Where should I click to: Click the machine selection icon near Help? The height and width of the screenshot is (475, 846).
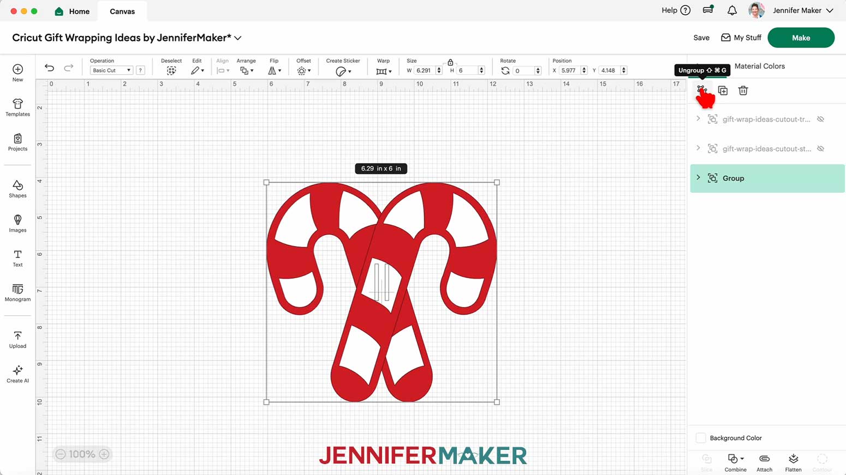pyautogui.click(x=708, y=9)
